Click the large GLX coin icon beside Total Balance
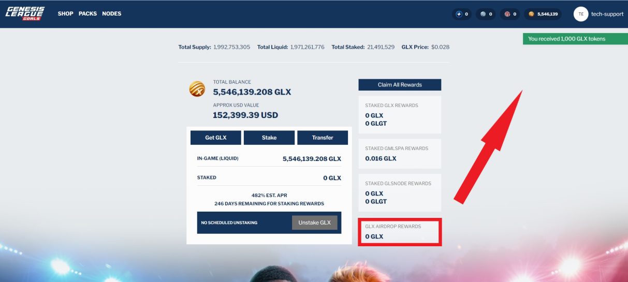The height and width of the screenshot is (282, 628). [197, 89]
